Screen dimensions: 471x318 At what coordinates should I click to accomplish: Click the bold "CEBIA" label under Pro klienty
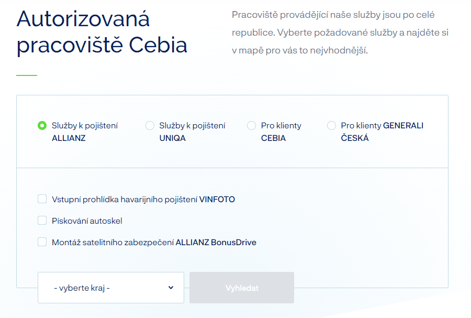tap(273, 139)
